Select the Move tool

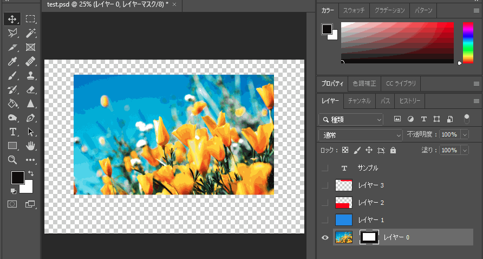click(12, 19)
